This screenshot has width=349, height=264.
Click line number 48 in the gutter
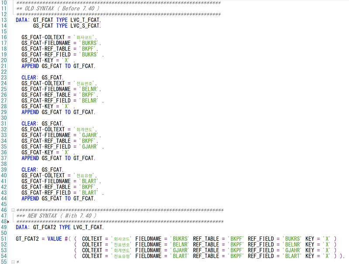pyautogui.click(x=4, y=221)
